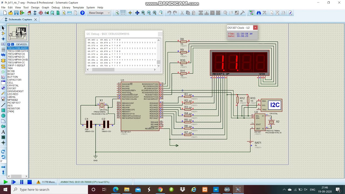
Task: Click the Home toolbar icon
Action: click(29, 13)
